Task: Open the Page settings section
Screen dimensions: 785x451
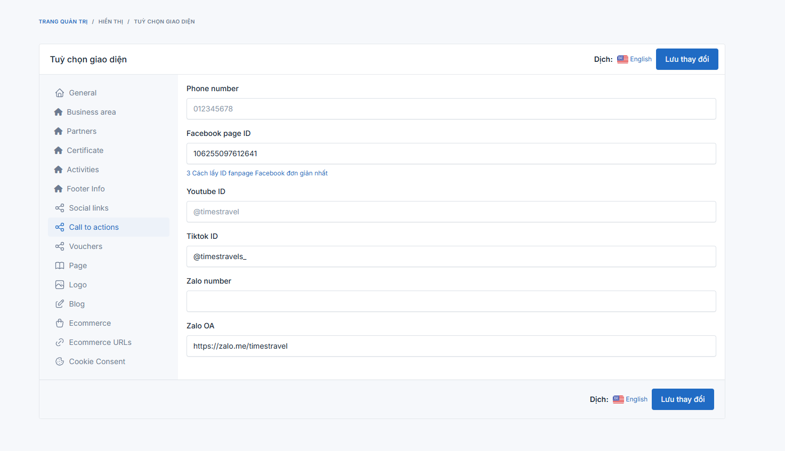Action: coord(109,265)
